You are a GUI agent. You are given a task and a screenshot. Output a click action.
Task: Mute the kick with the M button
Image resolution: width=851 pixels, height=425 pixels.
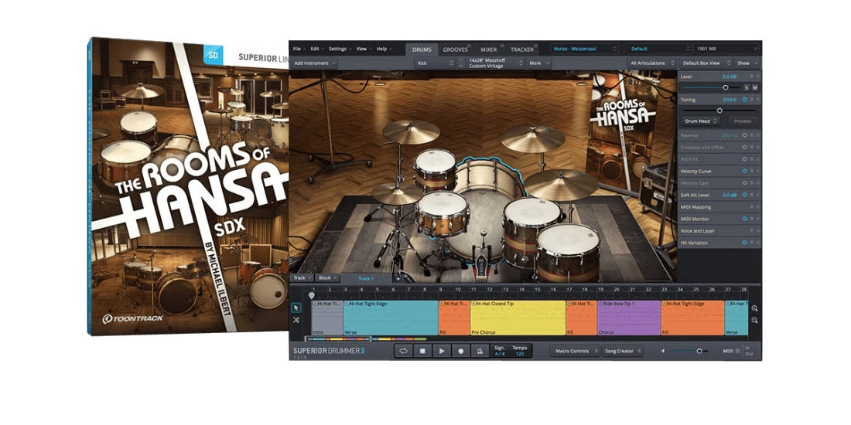click(755, 88)
